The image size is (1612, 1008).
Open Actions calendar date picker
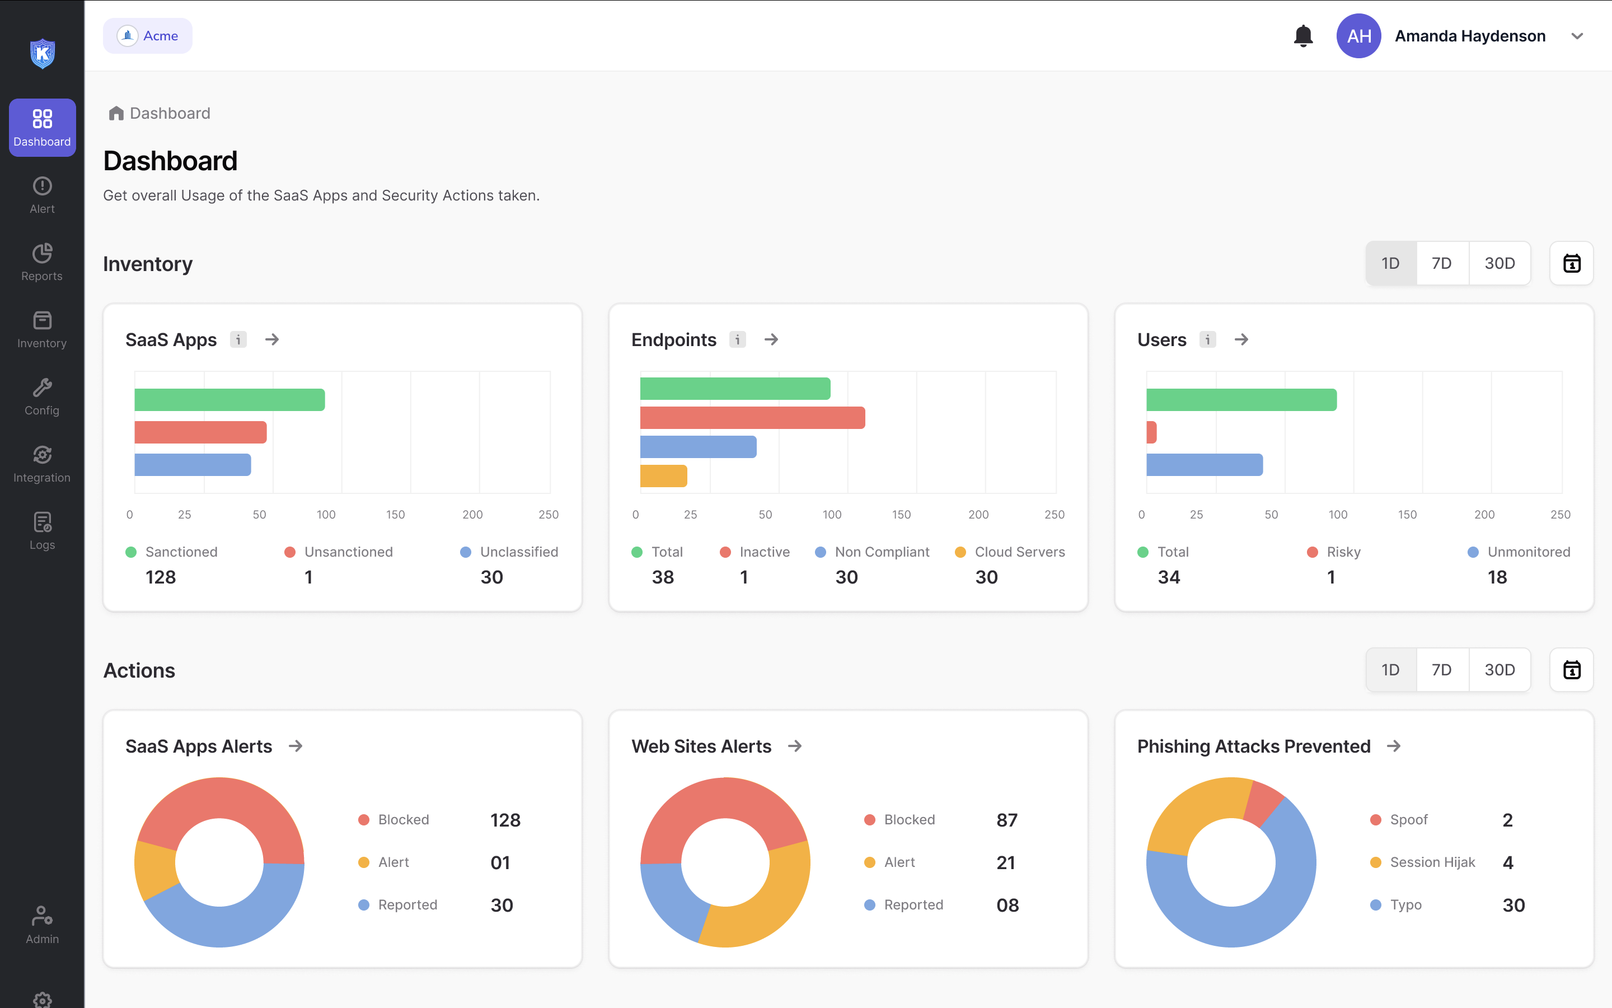1571,670
